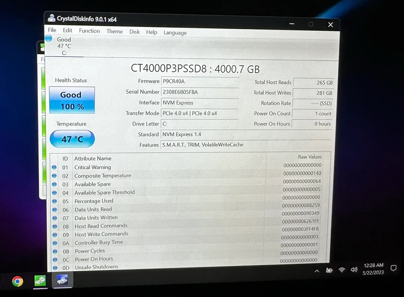Open the Language menu
This screenshot has width=404, height=297.
pos(175,33)
